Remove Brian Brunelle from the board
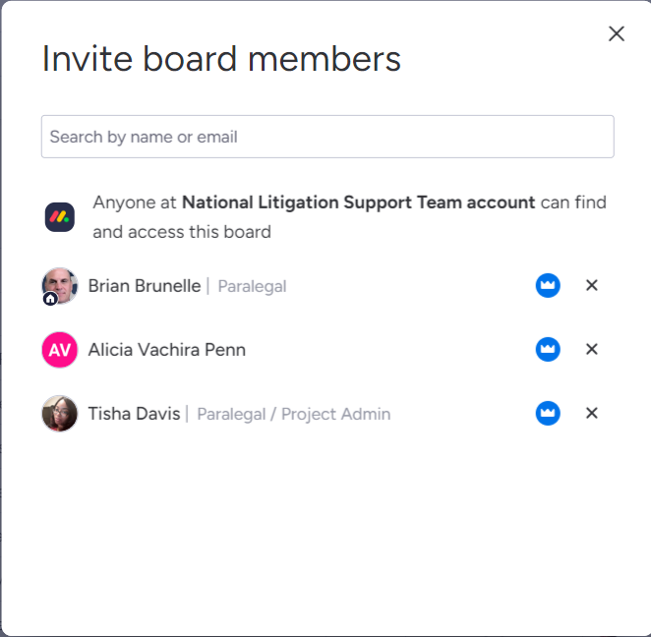The width and height of the screenshot is (651, 637). (x=592, y=285)
